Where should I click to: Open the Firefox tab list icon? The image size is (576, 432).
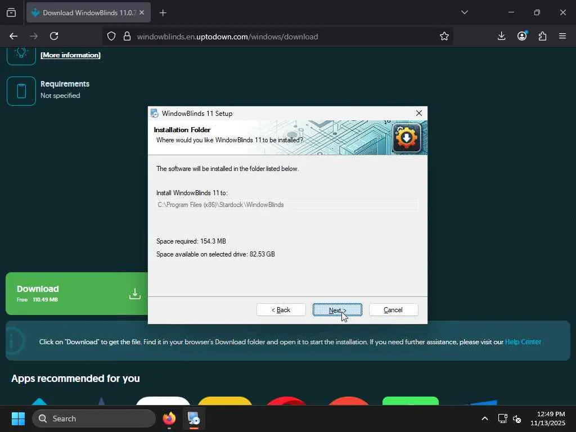coord(11,12)
